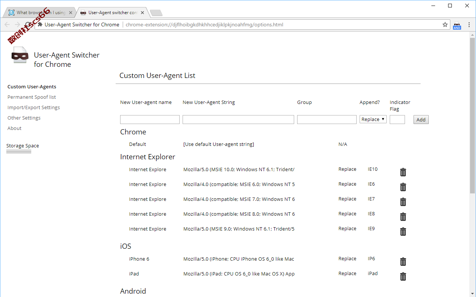The image size is (476, 297).
Task: Click the page vertical scrollbar thumb
Action: point(472,115)
